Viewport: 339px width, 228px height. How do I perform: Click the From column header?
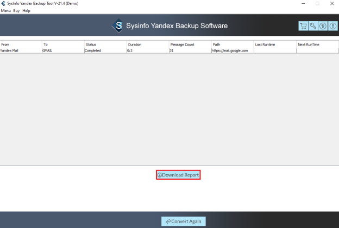(x=21, y=45)
